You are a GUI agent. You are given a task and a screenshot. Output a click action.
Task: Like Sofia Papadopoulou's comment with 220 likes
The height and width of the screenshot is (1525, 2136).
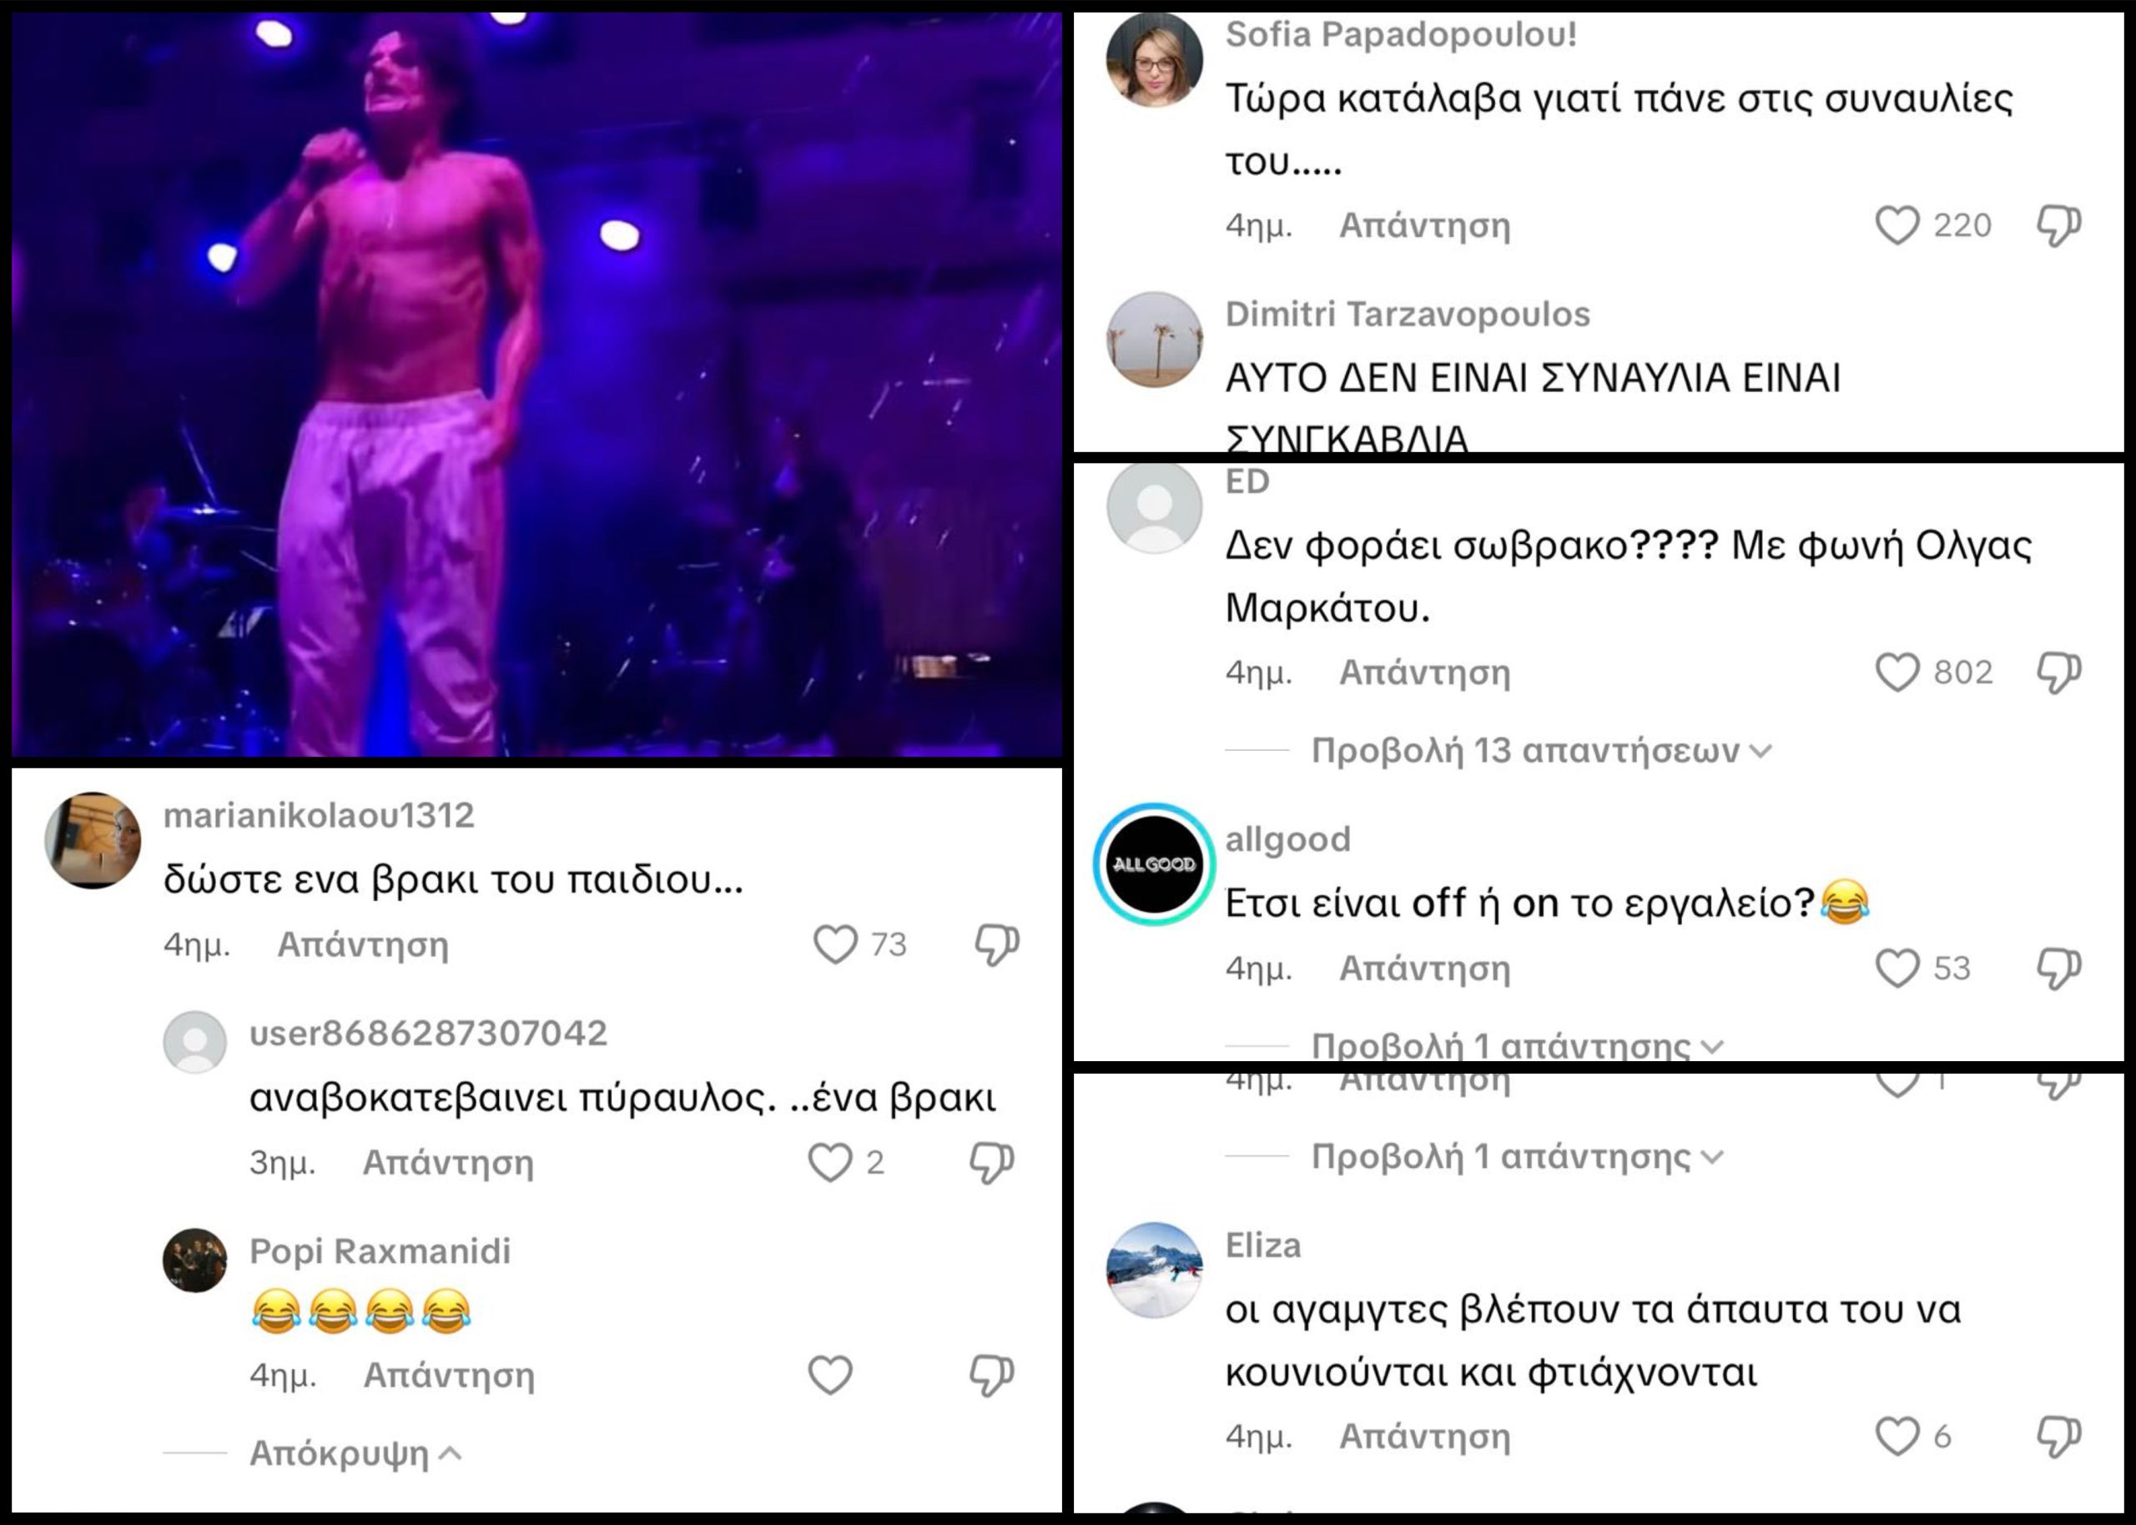point(1897,226)
